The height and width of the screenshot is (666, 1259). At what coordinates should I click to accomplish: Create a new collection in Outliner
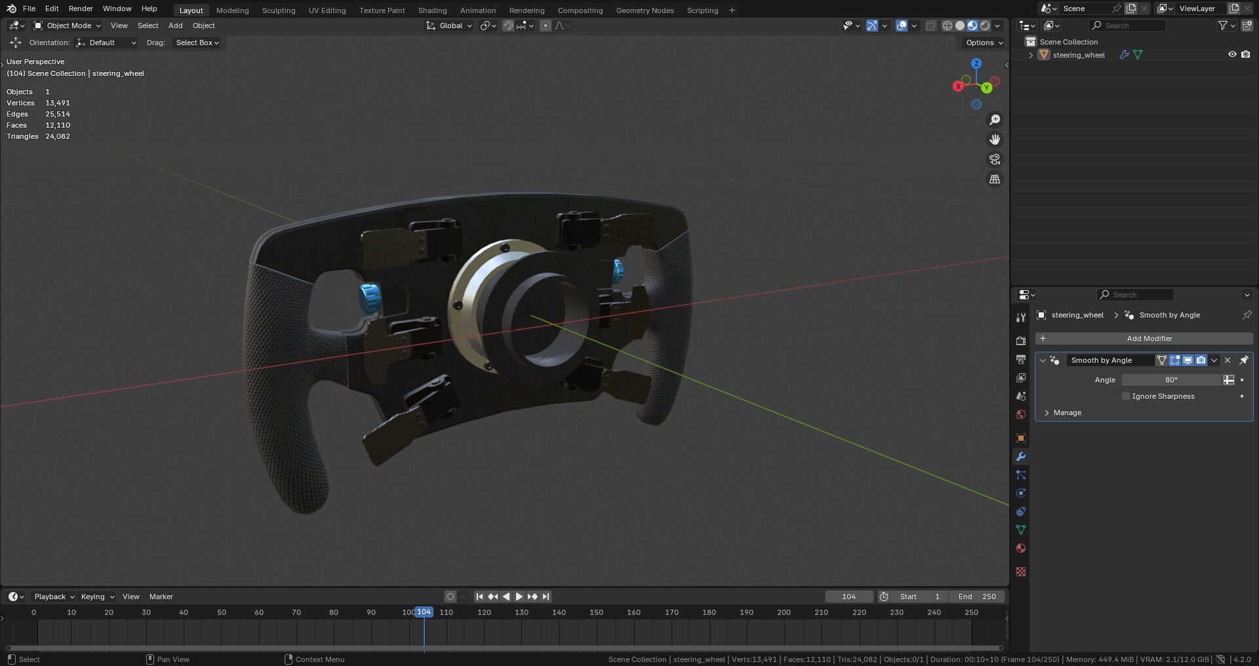(x=1247, y=26)
